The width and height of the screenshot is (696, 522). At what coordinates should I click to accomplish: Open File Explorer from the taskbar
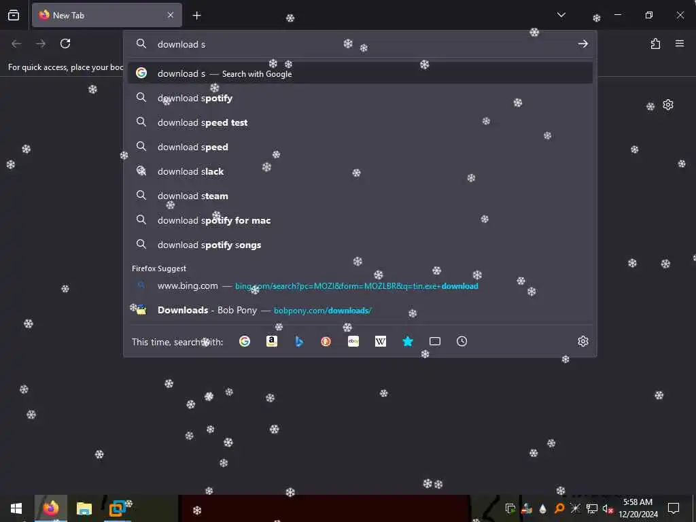84,508
